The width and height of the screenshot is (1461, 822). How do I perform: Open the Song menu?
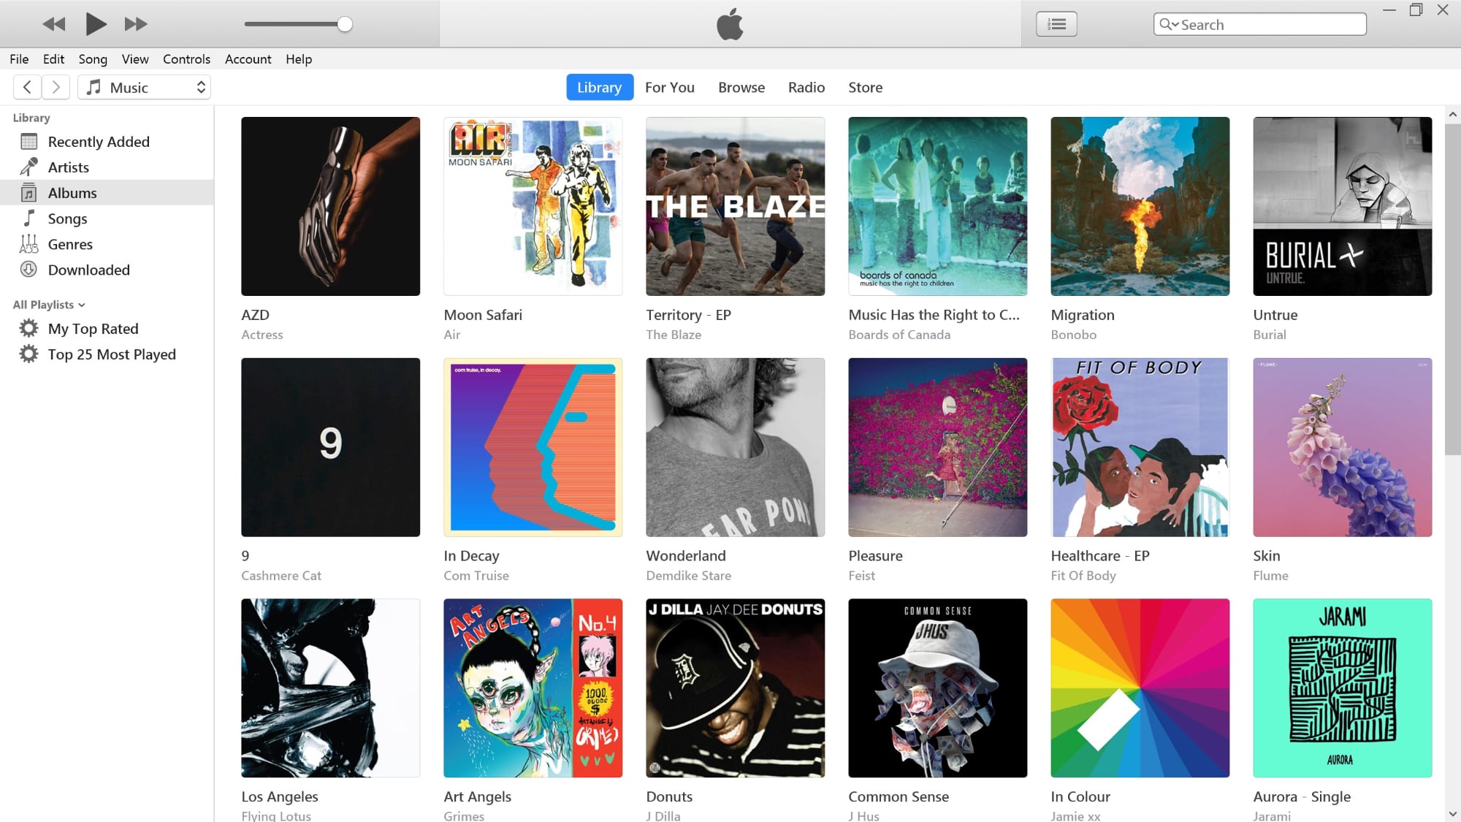tap(92, 58)
